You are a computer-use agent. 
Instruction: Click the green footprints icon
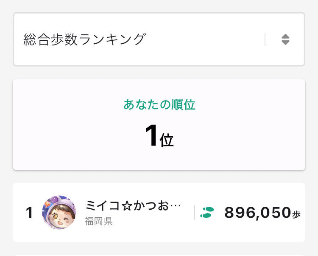pyautogui.click(x=207, y=212)
